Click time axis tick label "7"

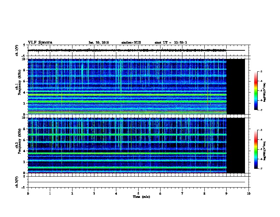coord(182,194)
